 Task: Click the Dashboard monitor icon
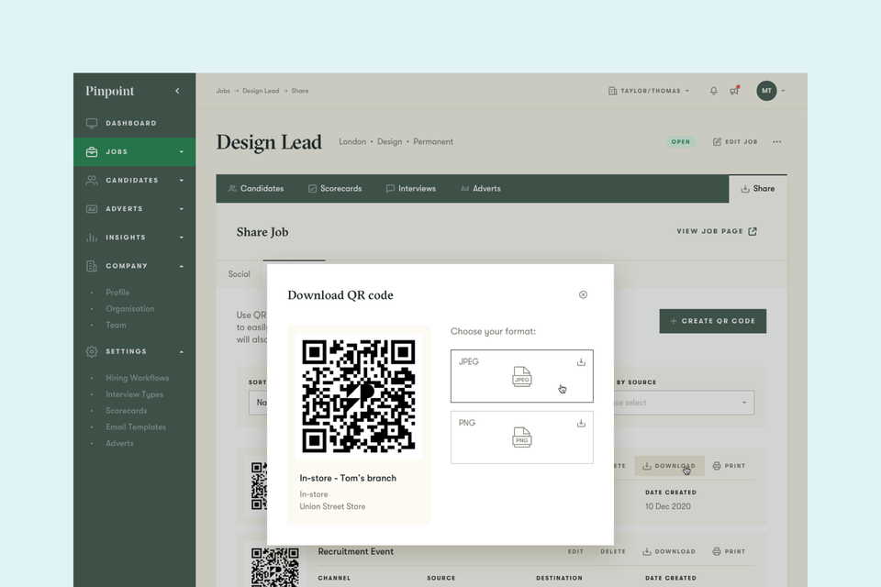coord(92,123)
